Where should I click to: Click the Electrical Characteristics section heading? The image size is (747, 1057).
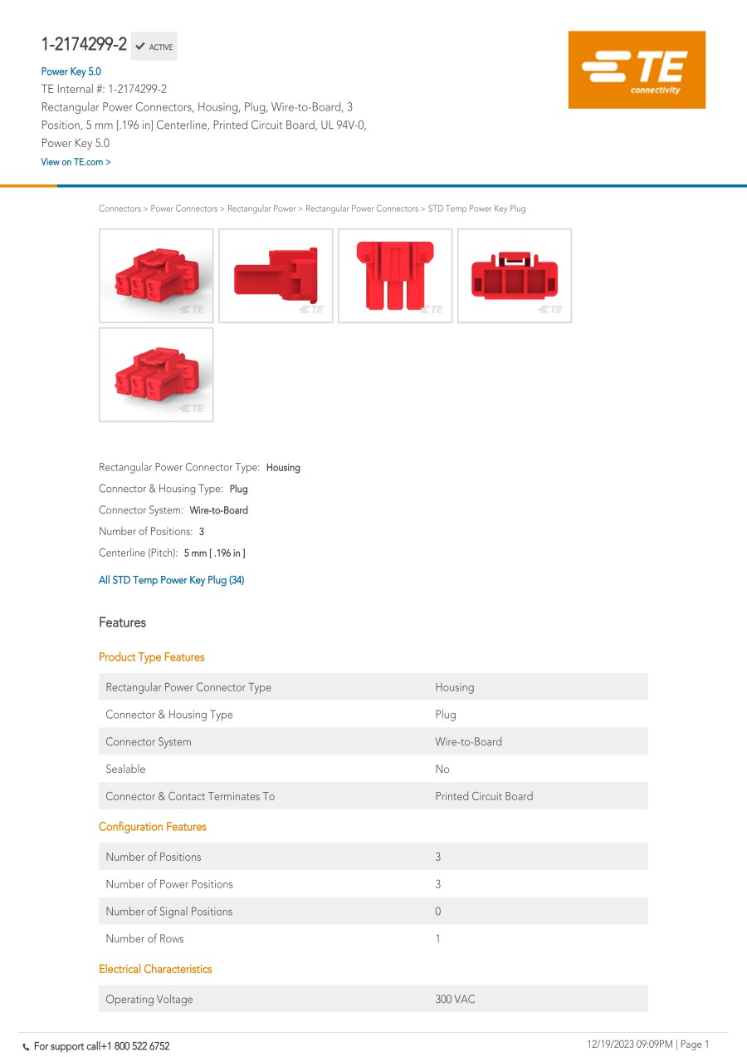[x=155, y=969]
